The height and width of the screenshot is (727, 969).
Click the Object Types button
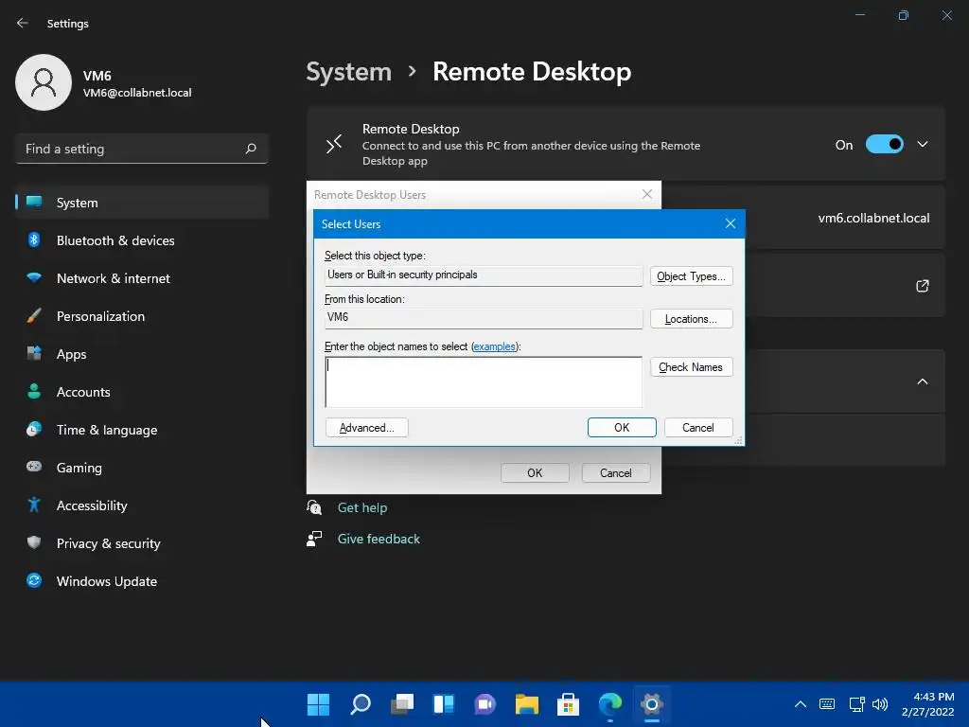pos(691,276)
